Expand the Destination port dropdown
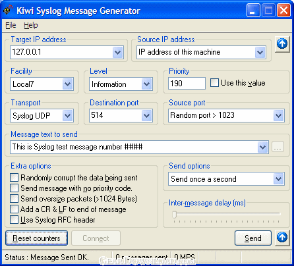The height and width of the screenshot is (266, 294). pyautogui.click(x=146, y=116)
